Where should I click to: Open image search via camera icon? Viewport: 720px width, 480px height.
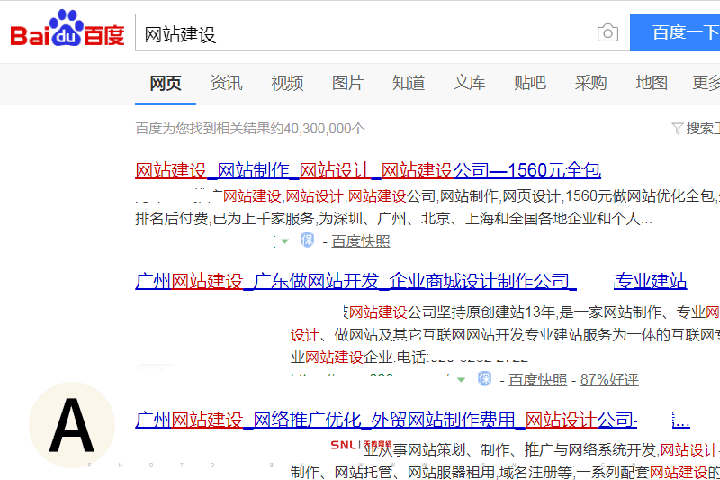pos(607,32)
